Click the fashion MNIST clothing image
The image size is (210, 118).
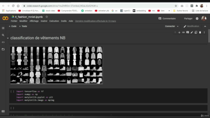[56, 65]
